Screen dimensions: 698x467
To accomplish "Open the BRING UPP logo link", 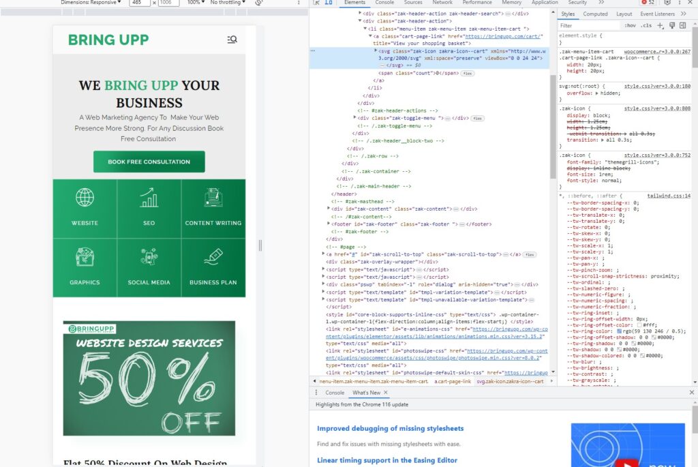I will coord(108,40).
